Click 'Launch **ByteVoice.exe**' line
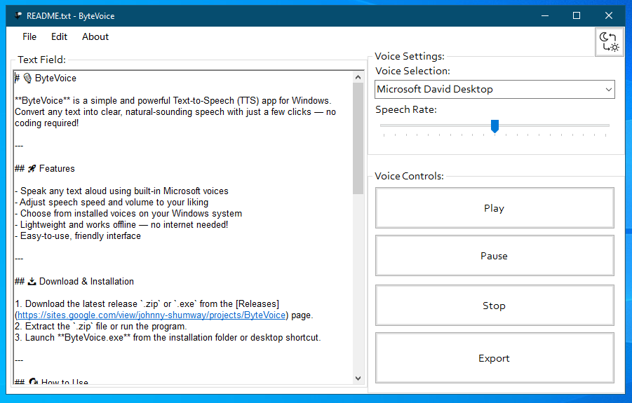Screen dimensions: 632x403 coord(168,338)
